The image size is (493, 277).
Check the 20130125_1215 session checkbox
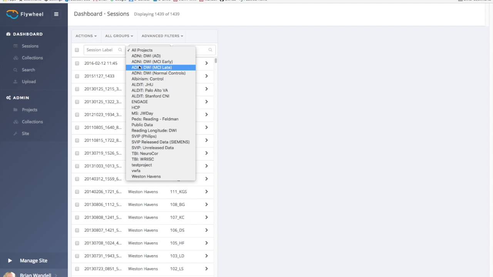pos(77,89)
